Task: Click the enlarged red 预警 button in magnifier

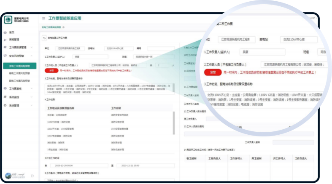Action: point(211,72)
